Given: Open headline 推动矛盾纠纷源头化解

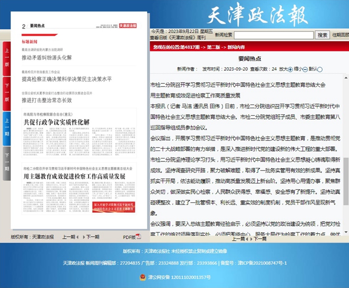Looking at the screenshot, I should click(x=47, y=58).
